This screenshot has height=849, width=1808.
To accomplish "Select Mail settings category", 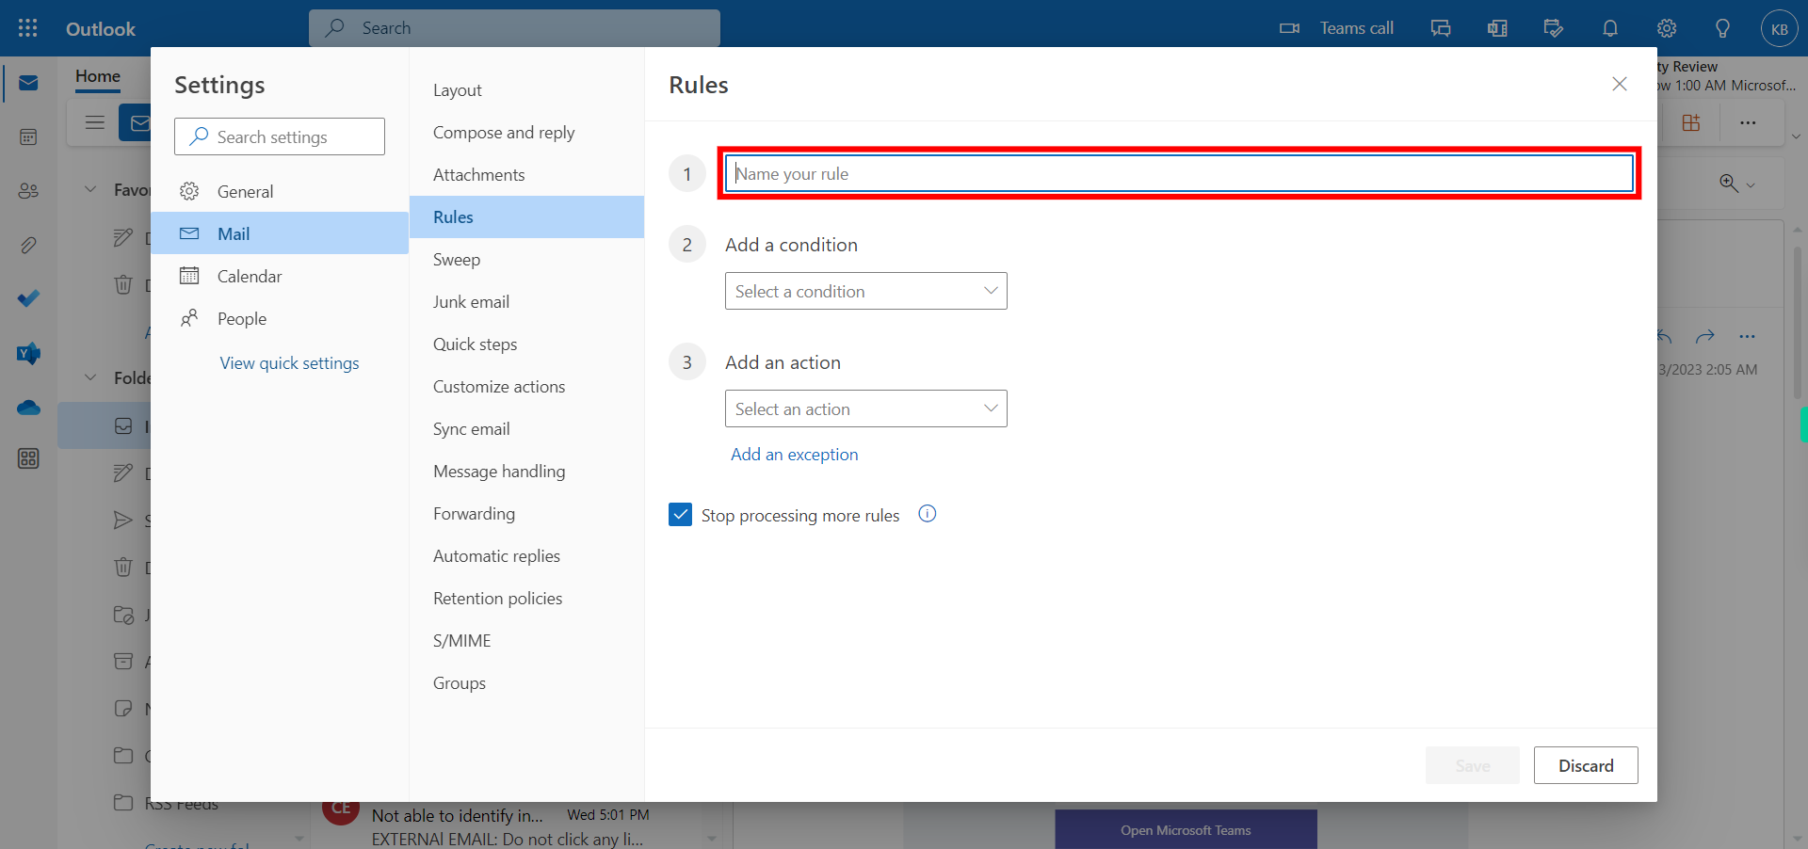I will [x=280, y=233].
